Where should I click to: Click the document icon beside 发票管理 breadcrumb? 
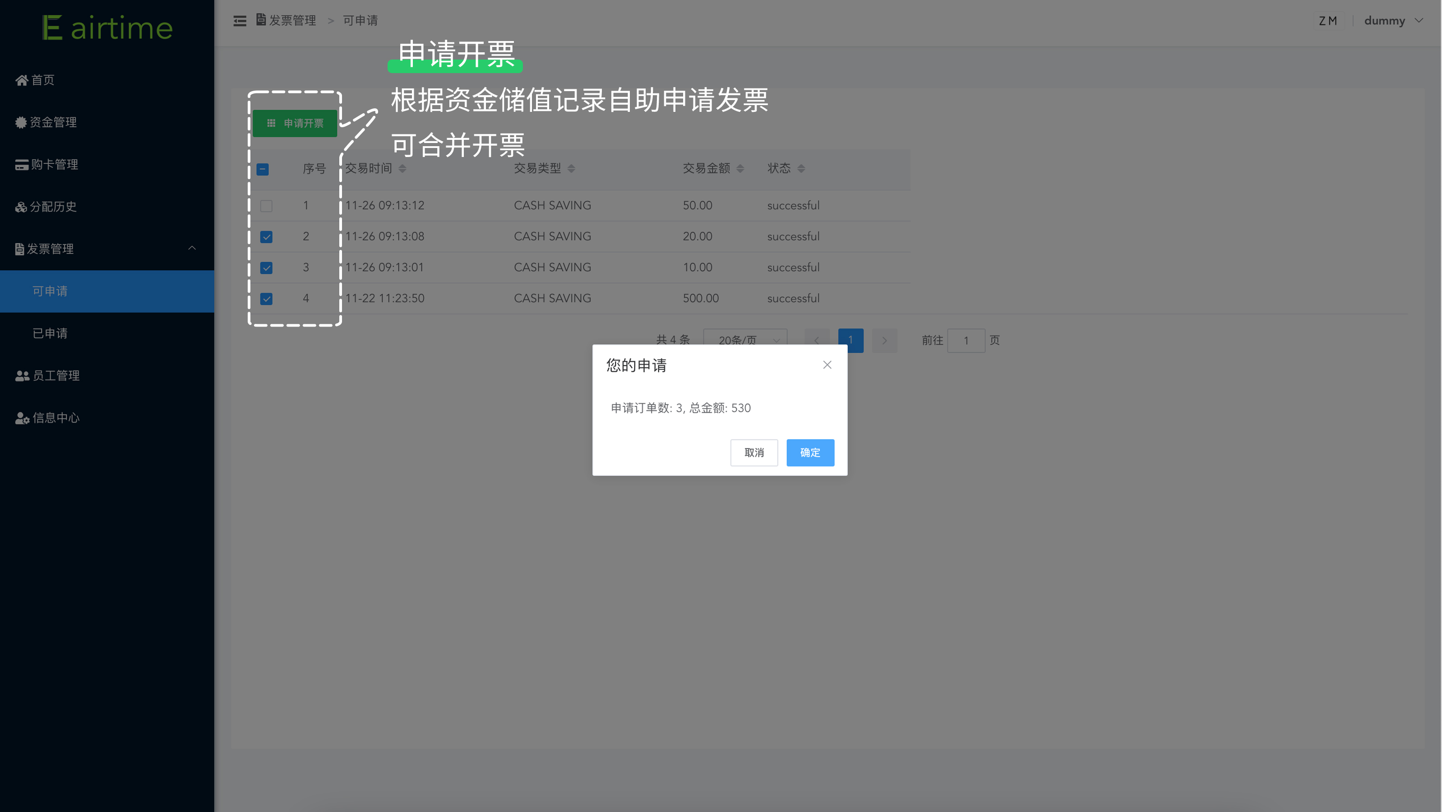(261, 19)
